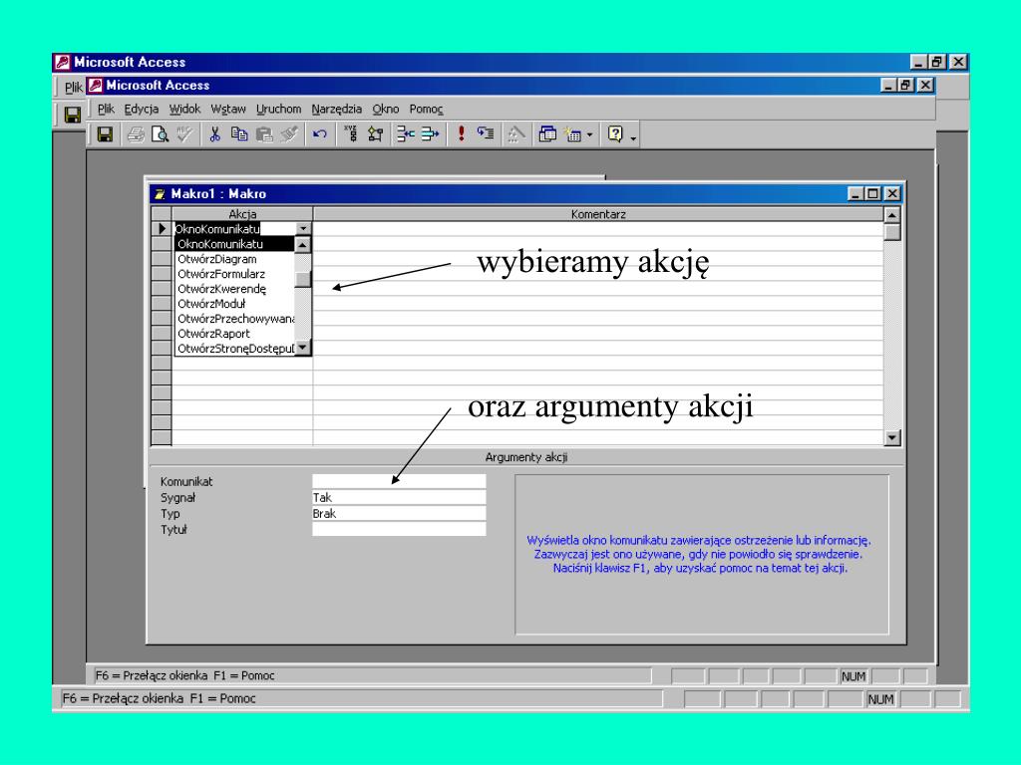Click the Sygnał field showing Tak

[x=399, y=498]
